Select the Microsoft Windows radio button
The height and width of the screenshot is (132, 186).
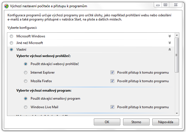pyautogui.click(x=11, y=36)
